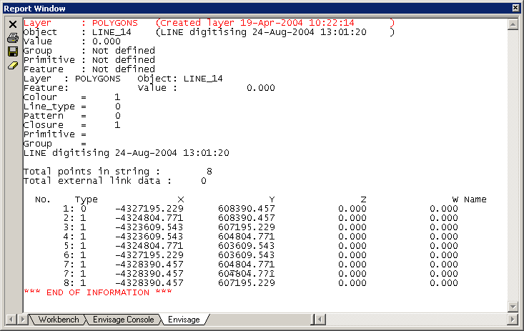The width and height of the screenshot is (524, 331).
Task: Switch to the Workbench tab
Action: click(x=59, y=320)
